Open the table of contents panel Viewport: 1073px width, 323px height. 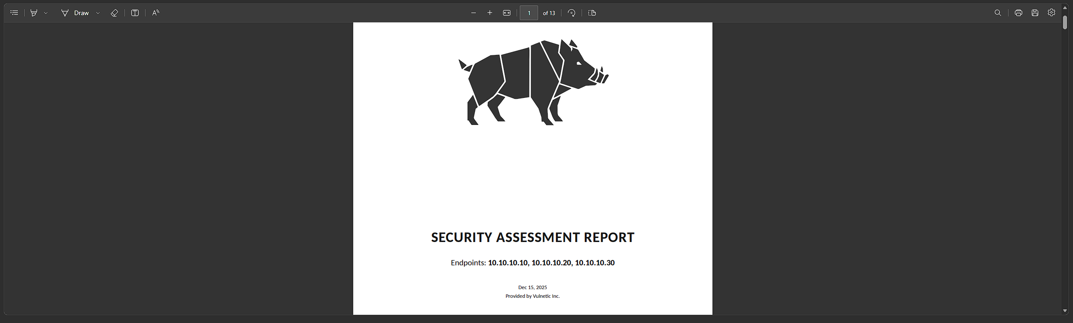pyautogui.click(x=14, y=13)
